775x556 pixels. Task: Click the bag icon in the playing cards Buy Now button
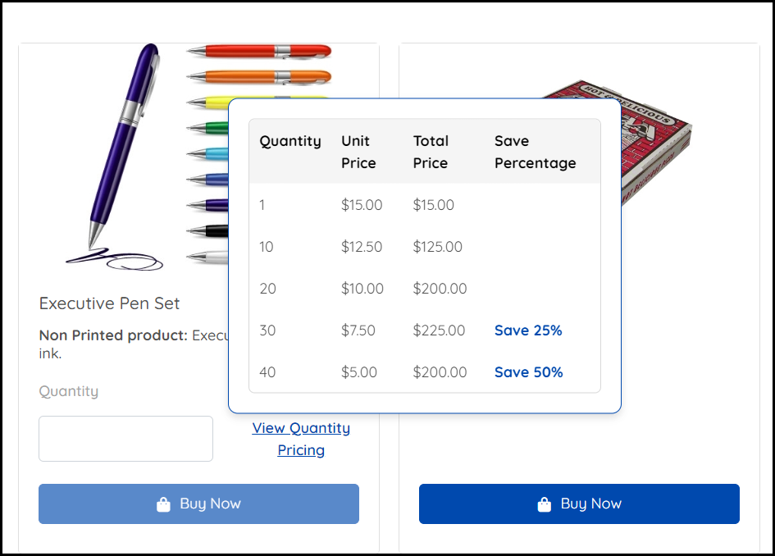point(544,504)
